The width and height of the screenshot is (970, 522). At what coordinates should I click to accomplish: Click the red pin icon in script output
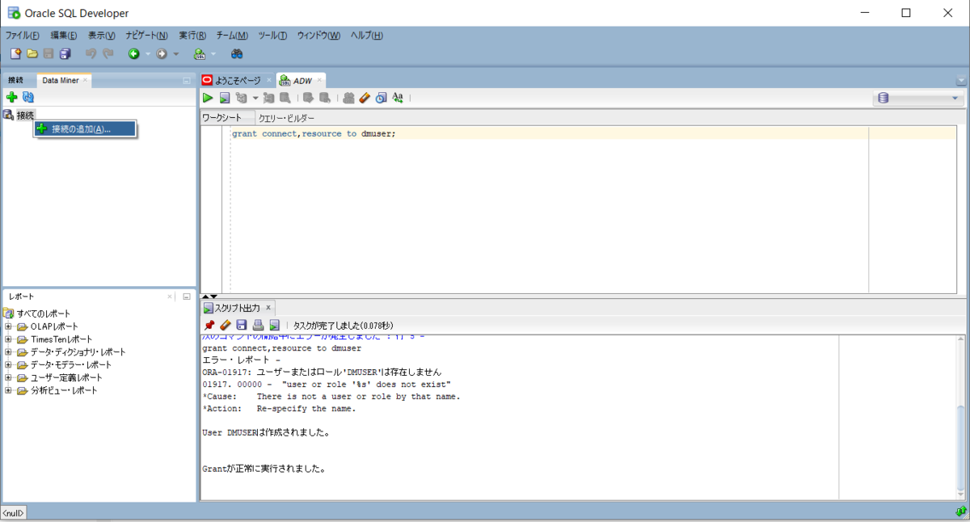point(209,325)
